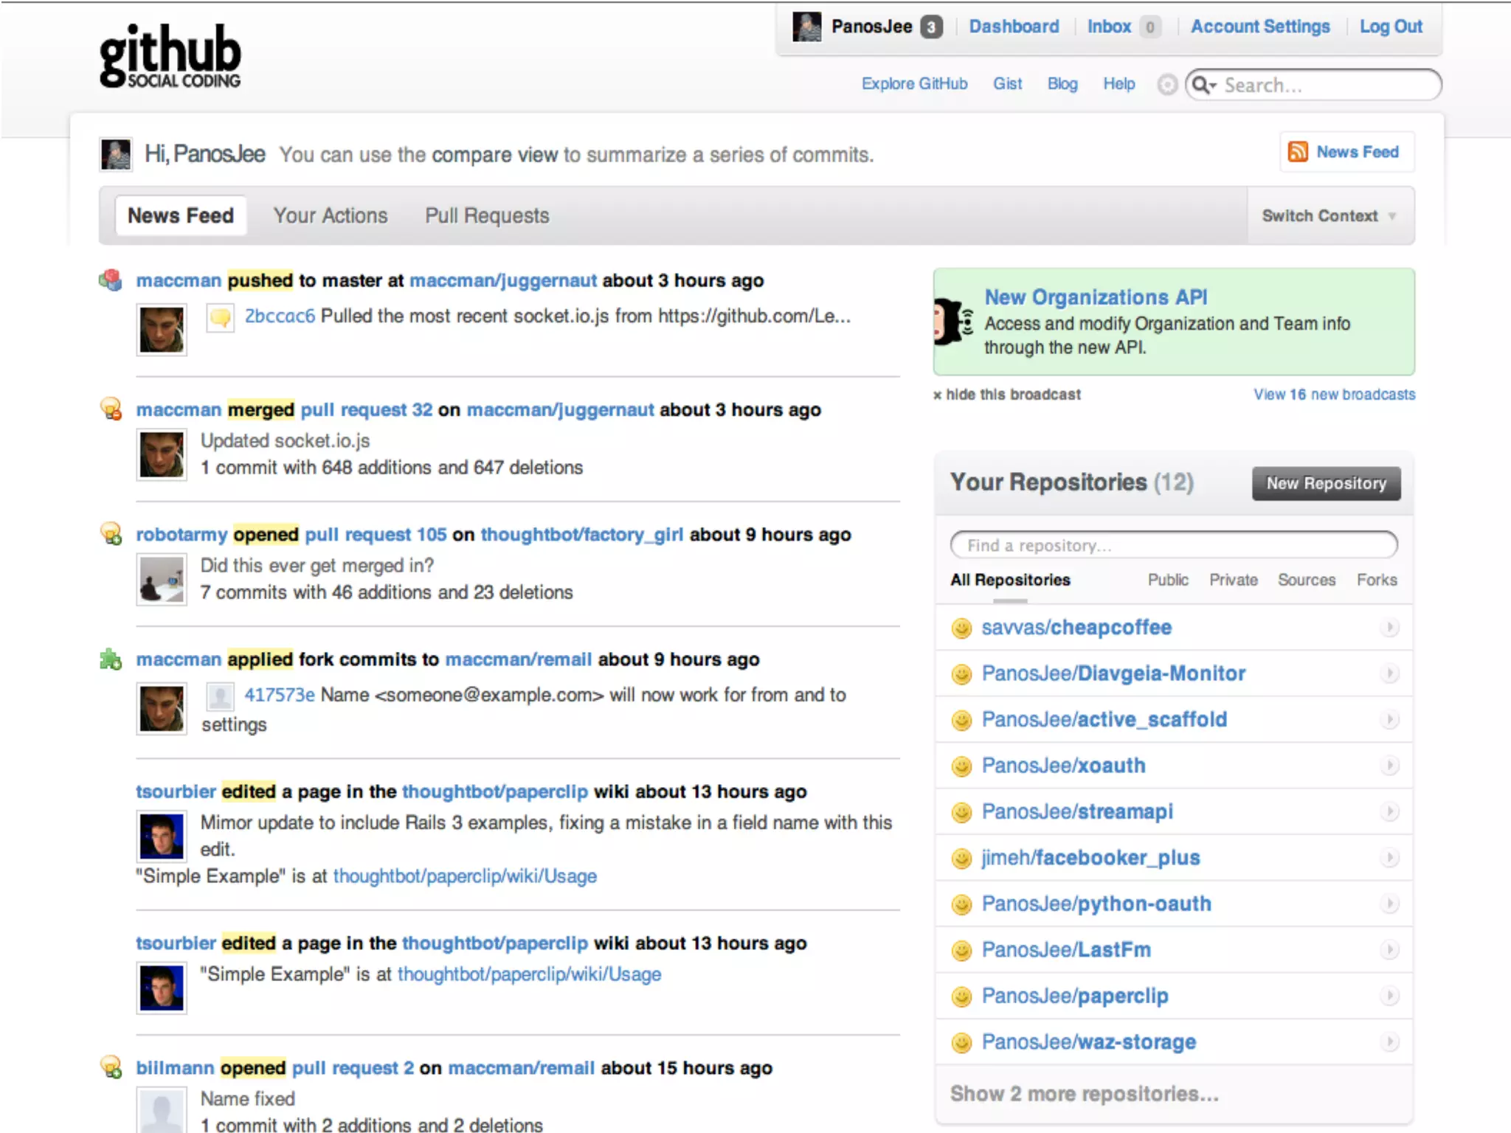Hide this broadcast message
The image size is (1511, 1133).
click(x=1007, y=395)
